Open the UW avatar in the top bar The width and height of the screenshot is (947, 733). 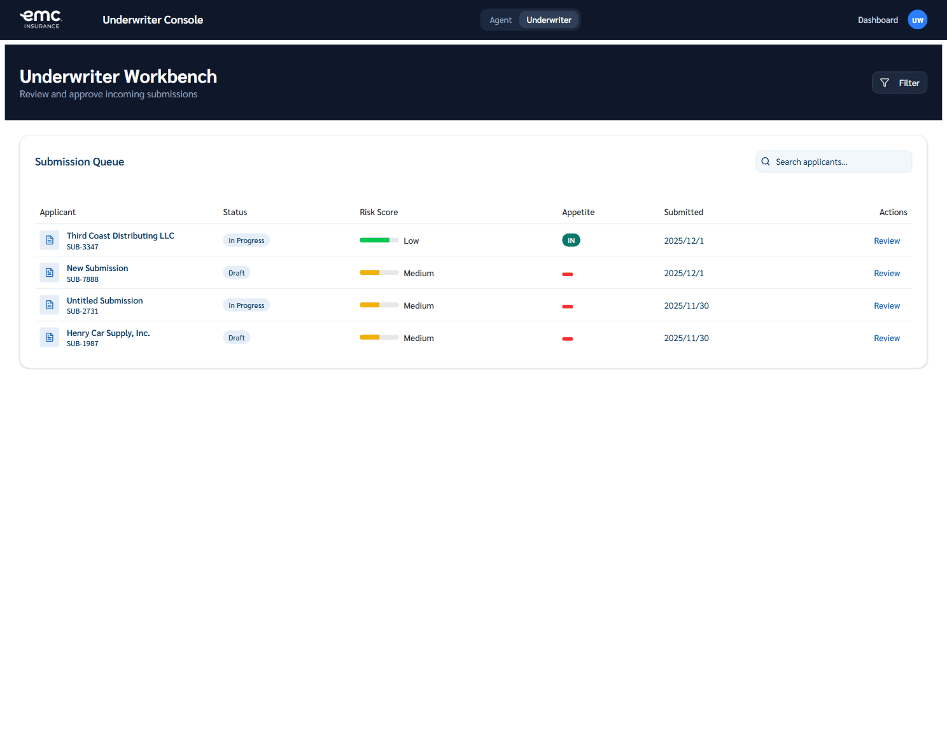(917, 20)
